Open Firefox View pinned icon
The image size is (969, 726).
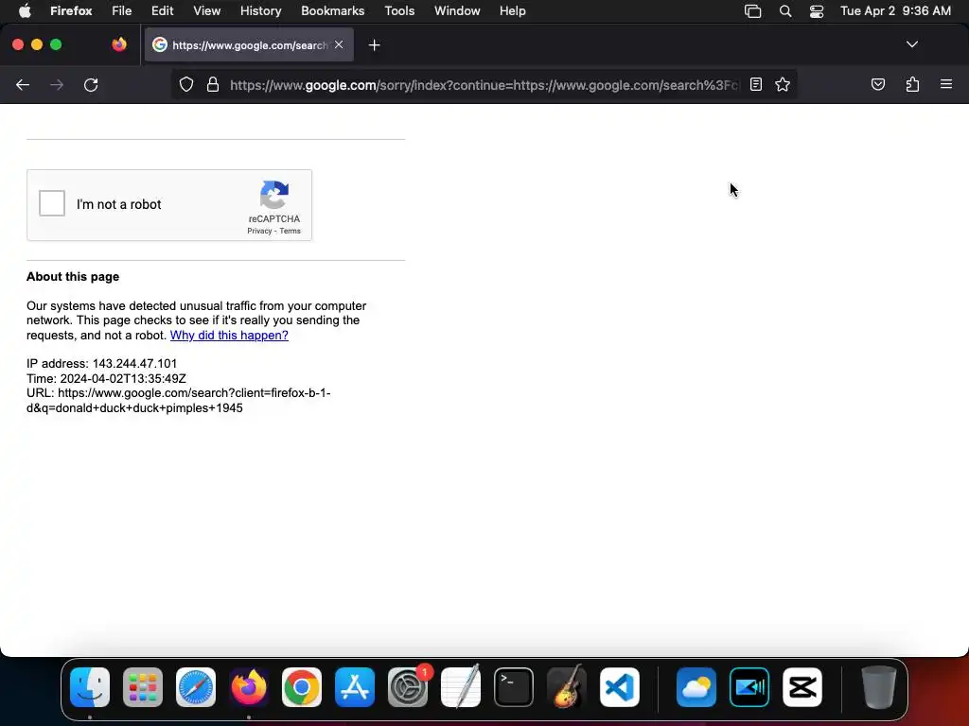(x=119, y=44)
